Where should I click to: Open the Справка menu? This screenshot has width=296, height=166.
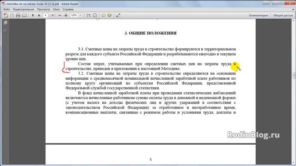point(68,9)
